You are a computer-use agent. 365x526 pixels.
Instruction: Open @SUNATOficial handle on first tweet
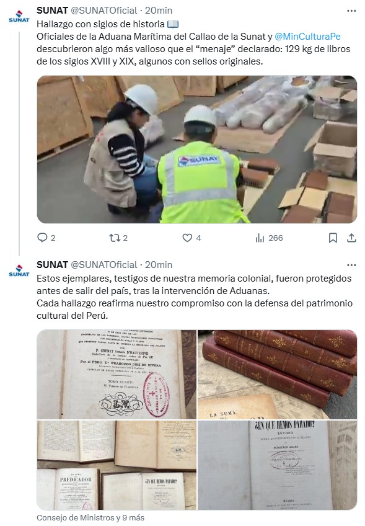[x=104, y=11]
